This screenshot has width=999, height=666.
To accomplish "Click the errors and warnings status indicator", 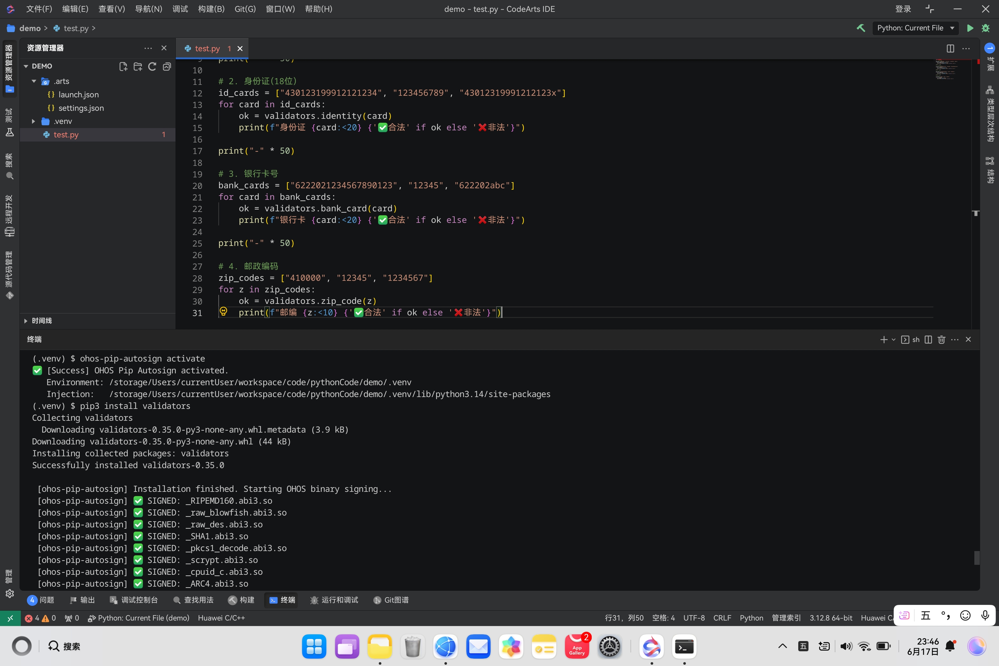I will tap(40, 618).
